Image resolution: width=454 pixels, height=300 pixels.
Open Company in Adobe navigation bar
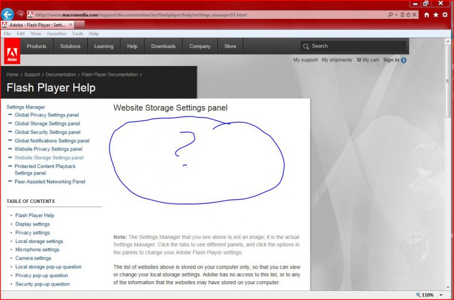(200, 46)
